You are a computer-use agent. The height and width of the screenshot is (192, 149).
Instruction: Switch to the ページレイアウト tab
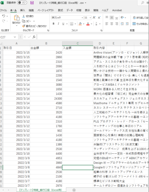pos(46,10)
